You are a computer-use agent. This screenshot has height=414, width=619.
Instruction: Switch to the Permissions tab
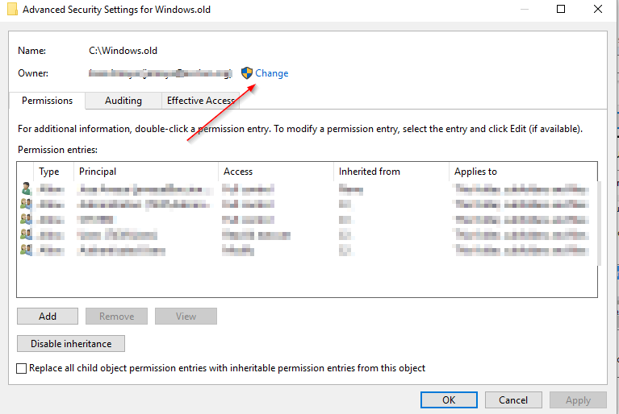pyautogui.click(x=47, y=101)
